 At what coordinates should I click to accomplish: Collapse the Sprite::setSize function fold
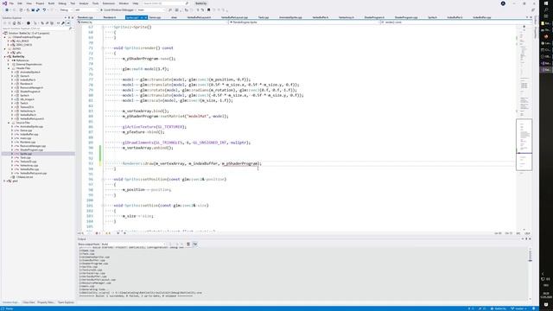(x=103, y=206)
